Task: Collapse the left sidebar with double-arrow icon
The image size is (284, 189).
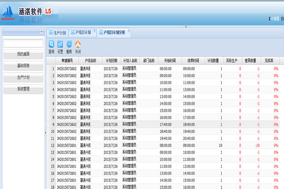Action: pos(42,31)
